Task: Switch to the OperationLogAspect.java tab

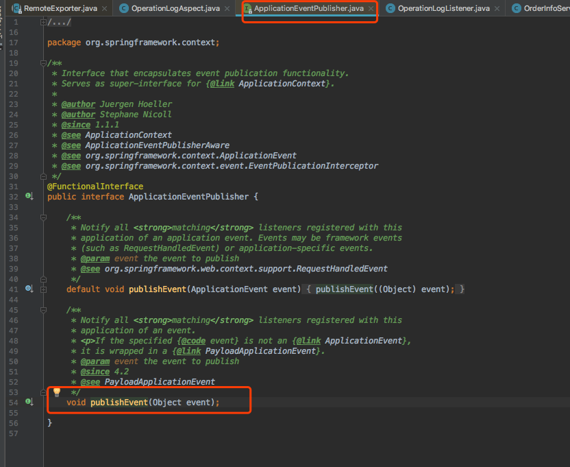Action: (x=175, y=9)
